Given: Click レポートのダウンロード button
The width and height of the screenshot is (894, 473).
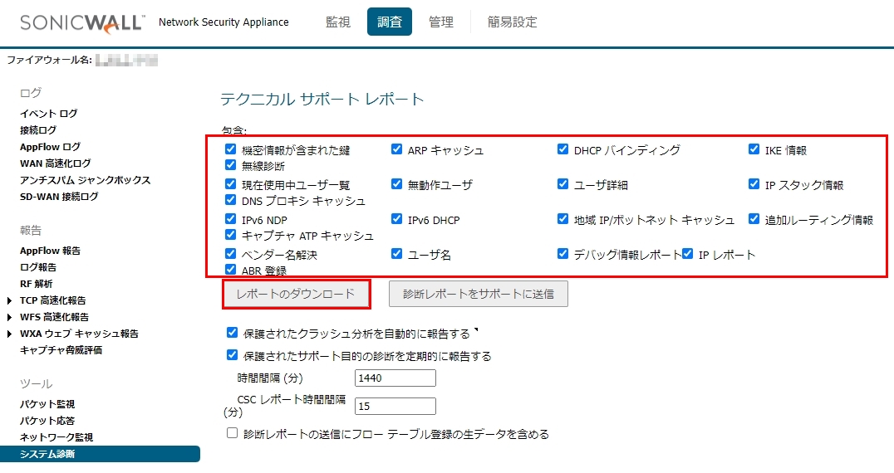Looking at the screenshot, I should tap(296, 294).
